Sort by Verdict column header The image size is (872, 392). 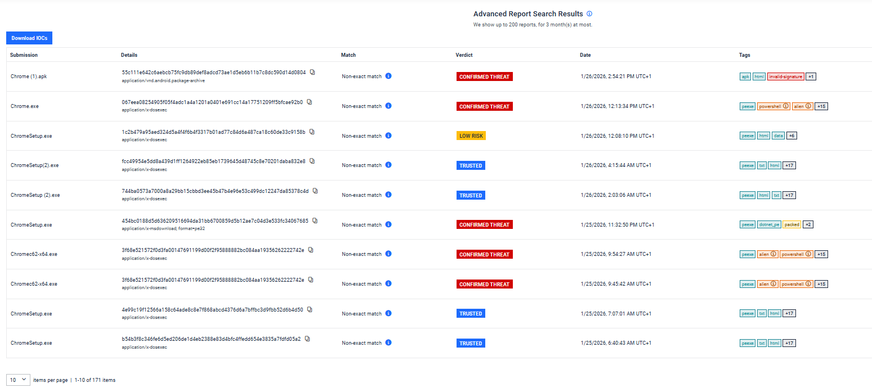[464, 55]
